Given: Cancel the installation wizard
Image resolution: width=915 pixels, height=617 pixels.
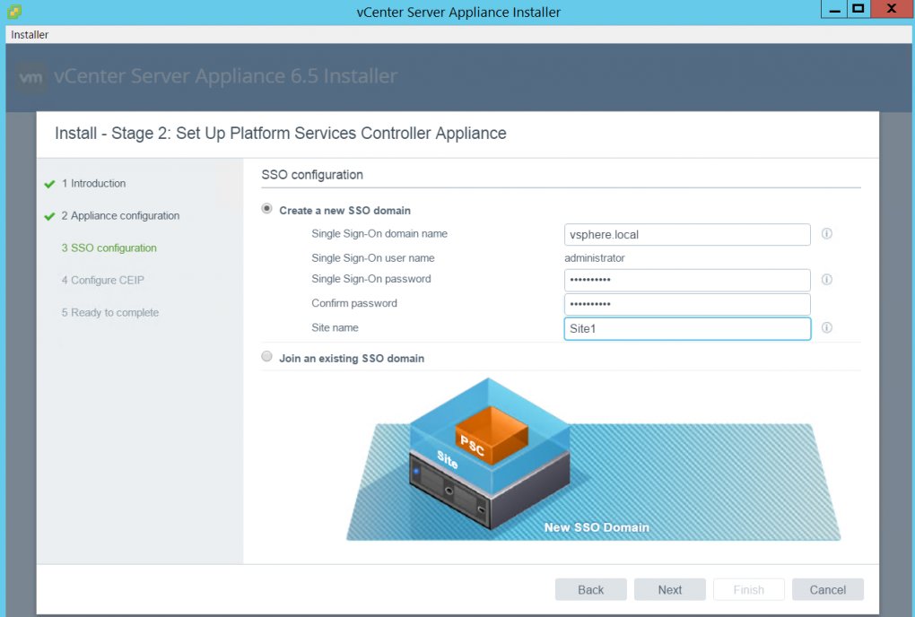Looking at the screenshot, I should coord(827,589).
